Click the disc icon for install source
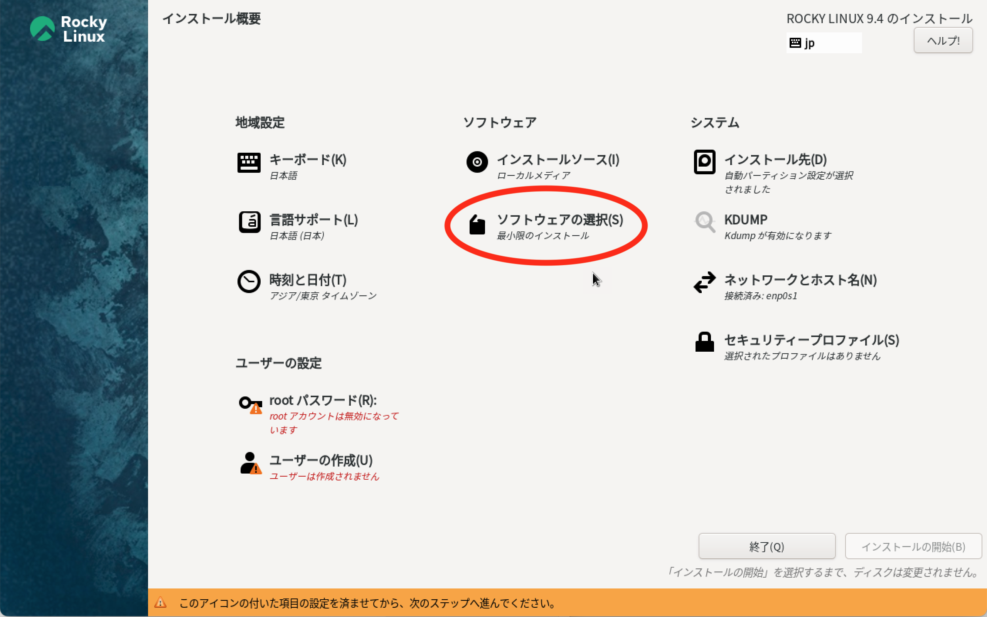The width and height of the screenshot is (987, 617). coord(477,162)
